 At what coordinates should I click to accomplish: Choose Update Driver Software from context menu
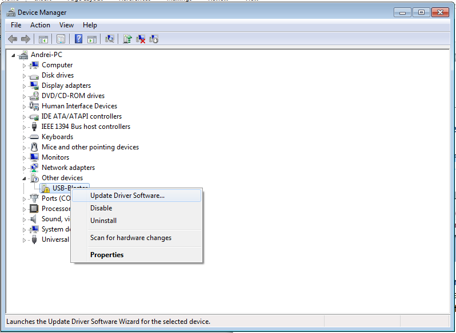coord(137,196)
